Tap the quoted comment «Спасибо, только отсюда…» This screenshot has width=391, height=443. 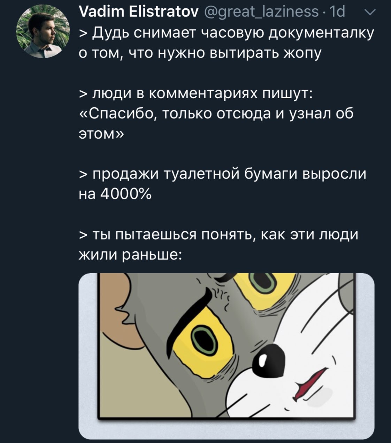216,124
